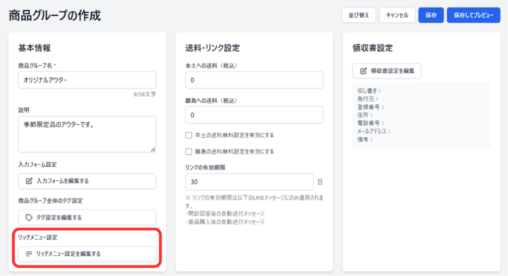Toggle 離島の送料無料設定を有効にする checkbox
This screenshot has width=508, height=276.
[x=189, y=151]
